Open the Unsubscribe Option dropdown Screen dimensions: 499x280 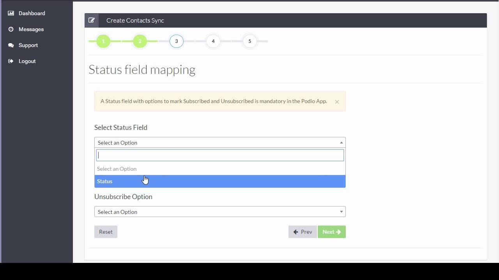pyautogui.click(x=220, y=212)
